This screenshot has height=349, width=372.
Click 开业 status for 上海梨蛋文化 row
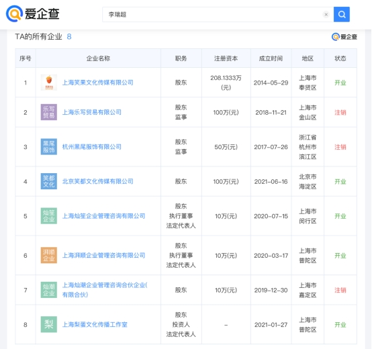coord(340,325)
